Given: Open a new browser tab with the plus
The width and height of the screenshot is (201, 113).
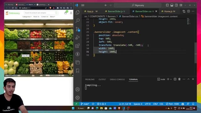Looking at the screenshot, I should pyautogui.click(x=49, y=4).
